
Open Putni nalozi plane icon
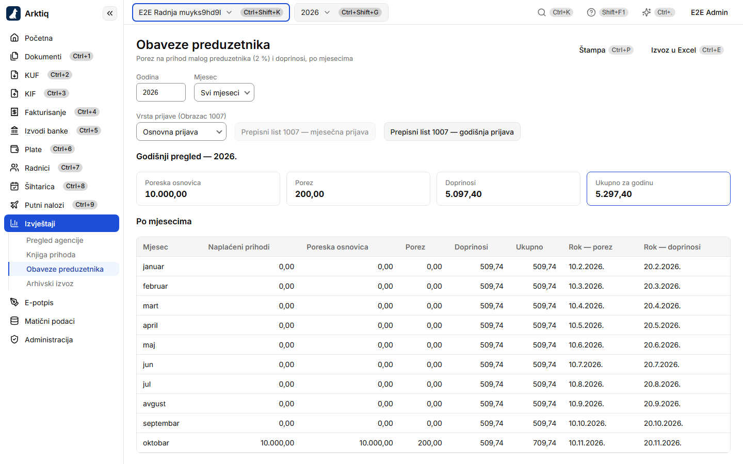coord(14,205)
